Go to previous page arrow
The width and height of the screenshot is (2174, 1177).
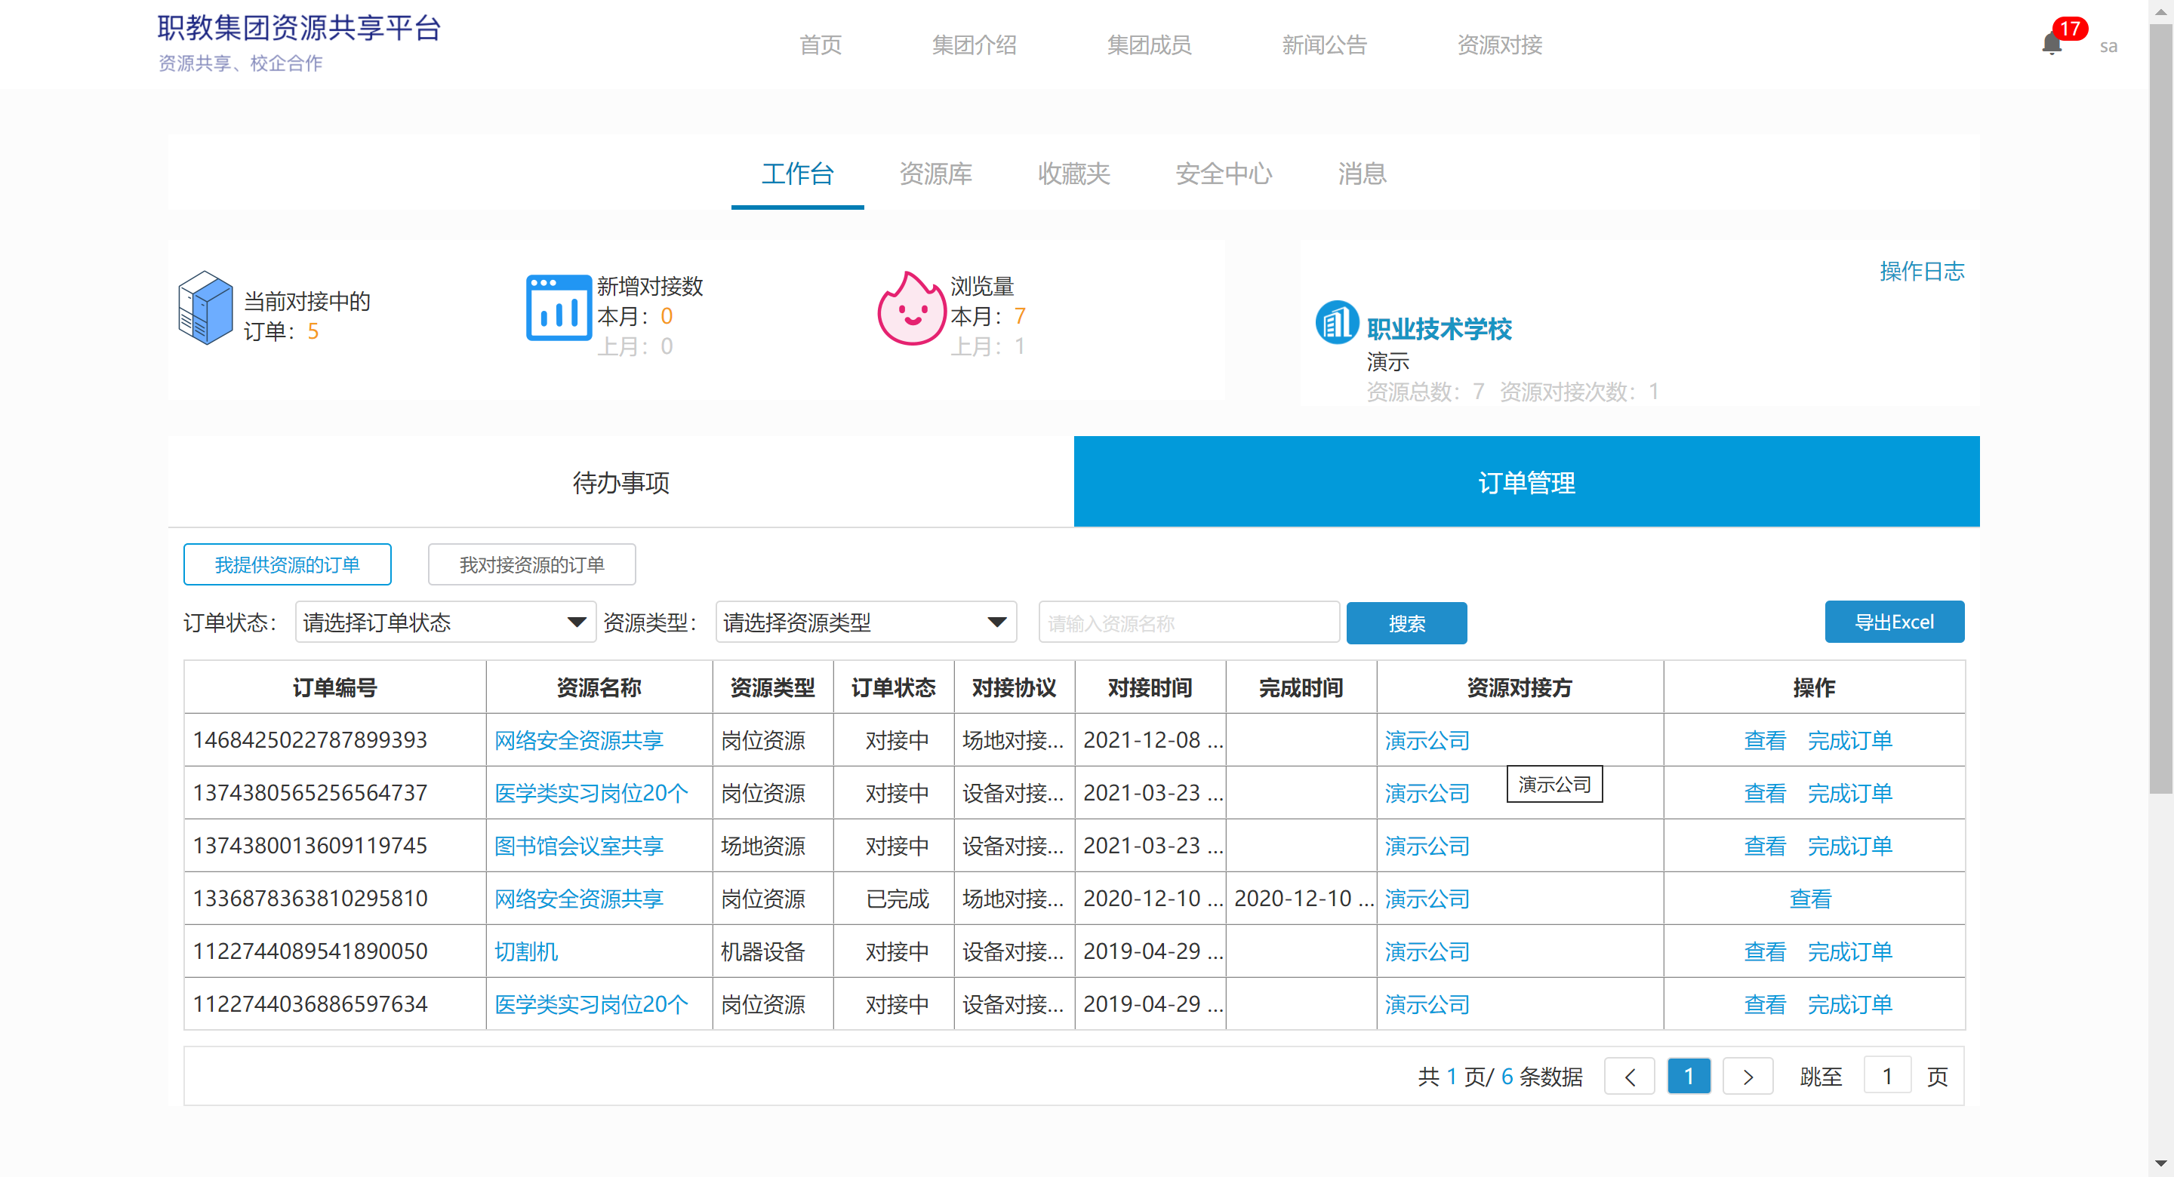coord(1629,1076)
